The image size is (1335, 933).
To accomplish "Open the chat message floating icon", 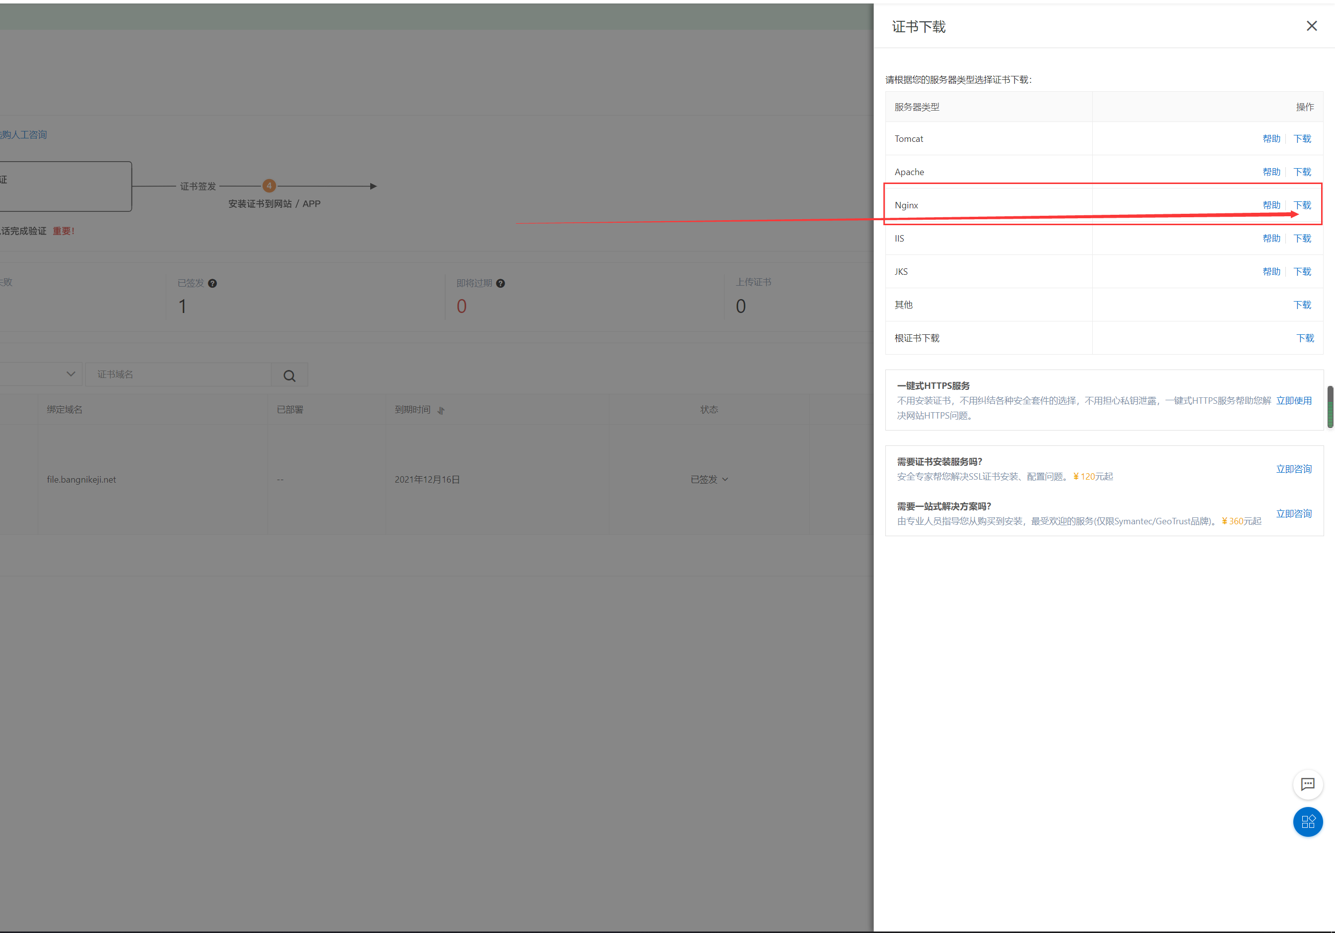I will coord(1307,784).
